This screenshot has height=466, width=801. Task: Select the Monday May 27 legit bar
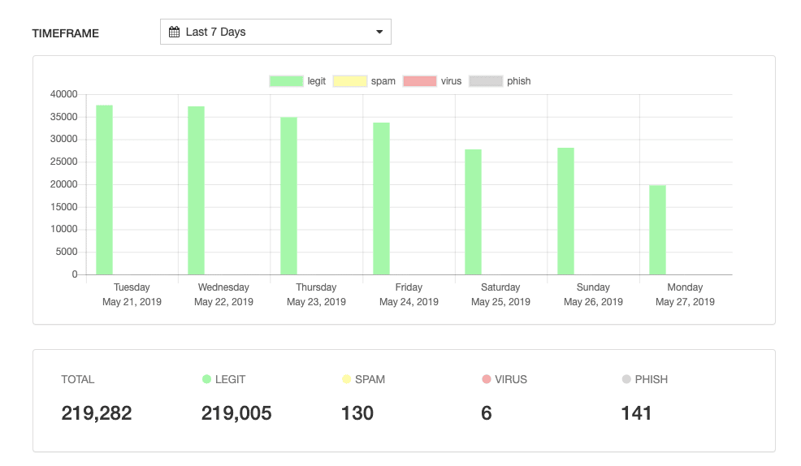657,230
